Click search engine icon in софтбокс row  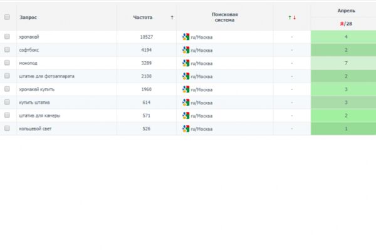[x=186, y=50]
